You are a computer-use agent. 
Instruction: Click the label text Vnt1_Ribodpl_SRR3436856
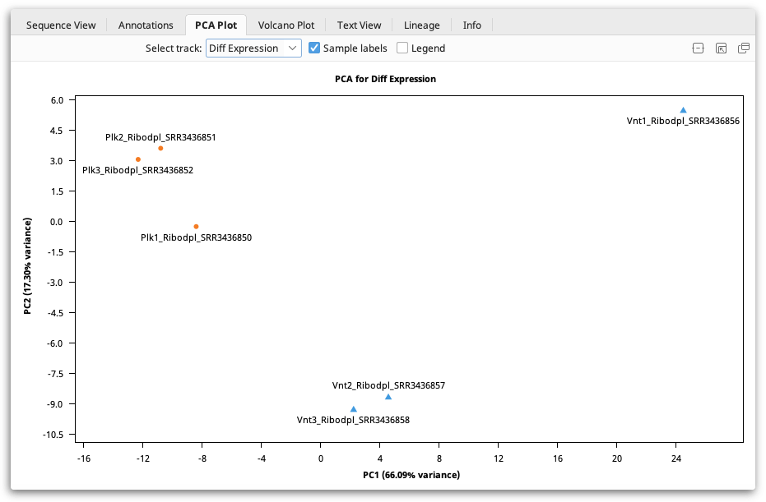click(683, 121)
